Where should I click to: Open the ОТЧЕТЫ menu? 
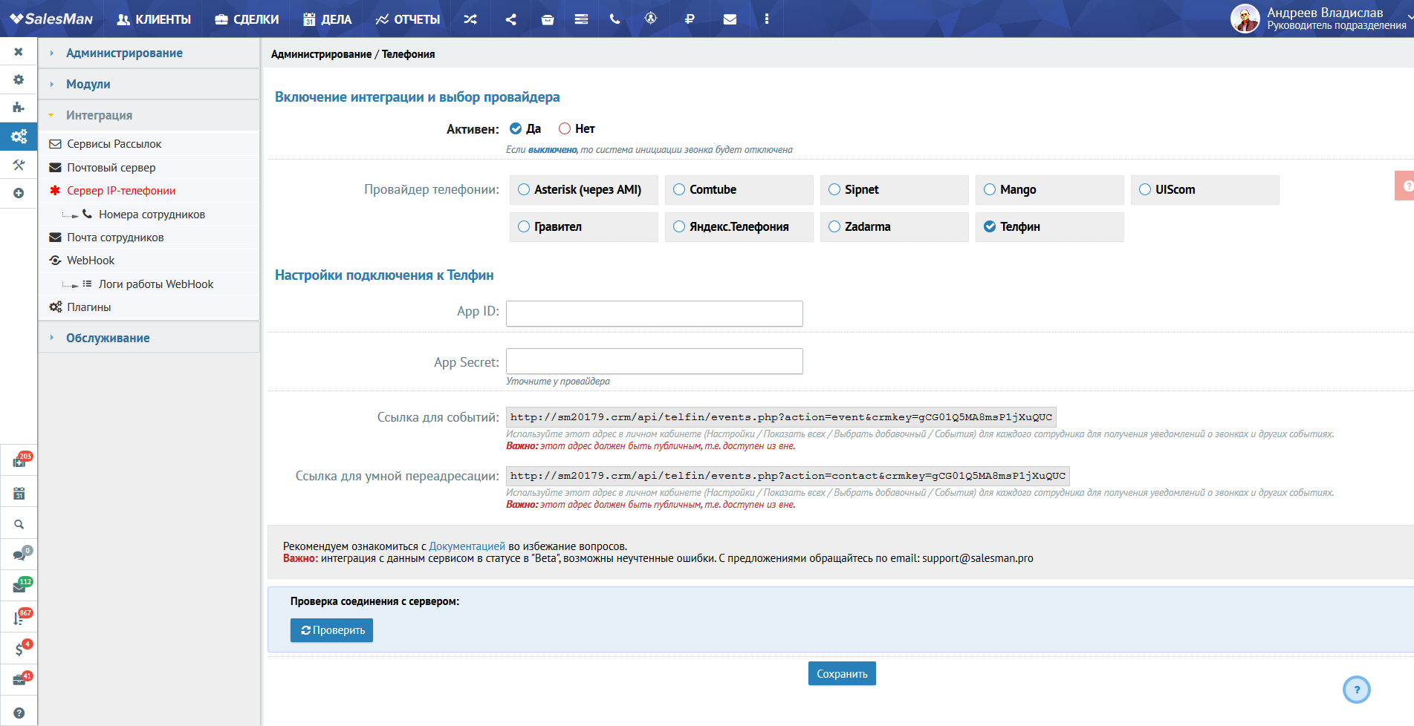[x=408, y=19]
